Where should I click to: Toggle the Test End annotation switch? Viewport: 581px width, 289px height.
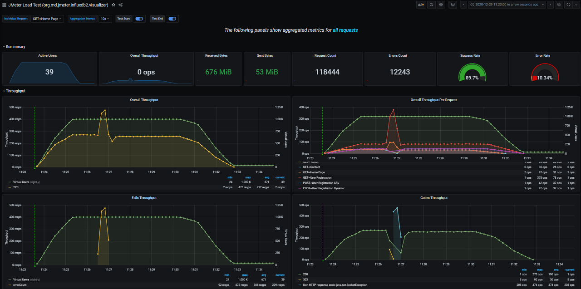click(172, 19)
